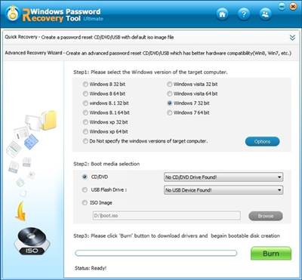Click the Step2: Boot media selection label

tap(106, 164)
